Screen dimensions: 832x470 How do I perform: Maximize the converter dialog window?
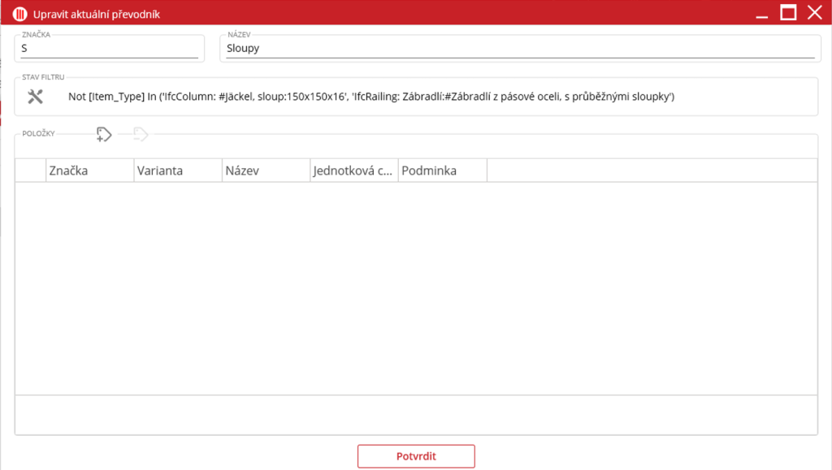pyautogui.click(x=787, y=13)
